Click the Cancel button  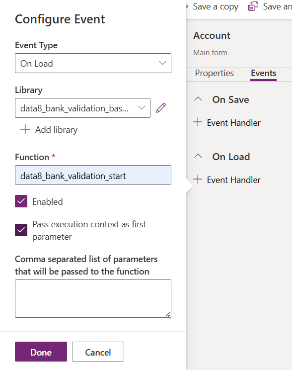(x=98, y=352)
